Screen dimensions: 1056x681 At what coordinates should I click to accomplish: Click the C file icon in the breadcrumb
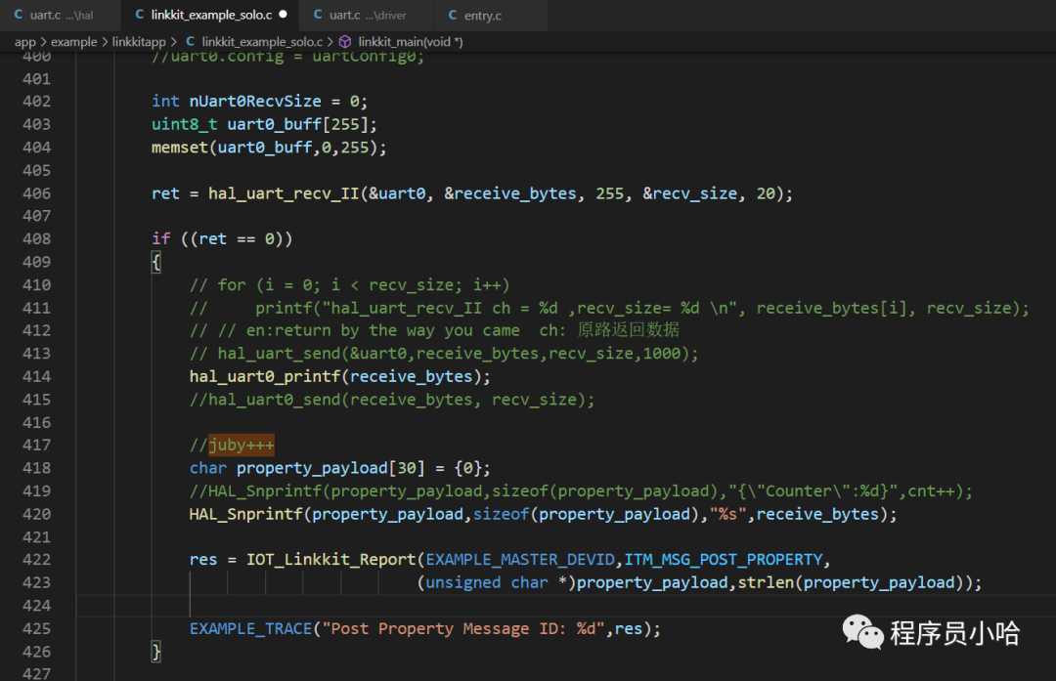pyautogui.click(x=190, y=42)
